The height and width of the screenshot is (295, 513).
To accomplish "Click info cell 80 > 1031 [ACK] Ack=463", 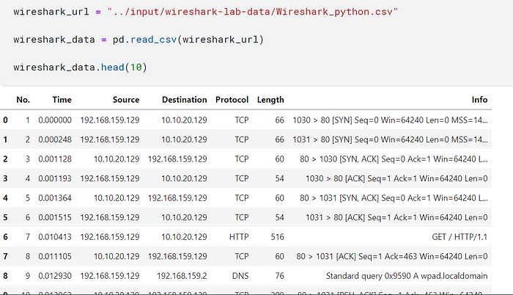I will point(392,256).
